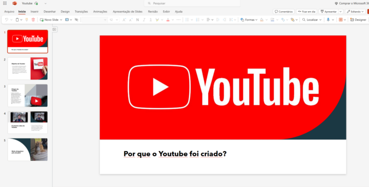Expand the Paste options dropdown arrow

(x=21, y=20)
